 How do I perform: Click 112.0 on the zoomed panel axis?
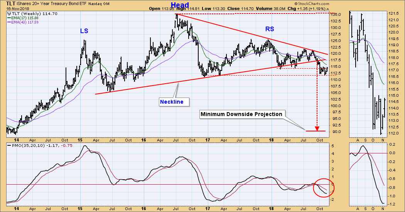(x=394, y=133)
